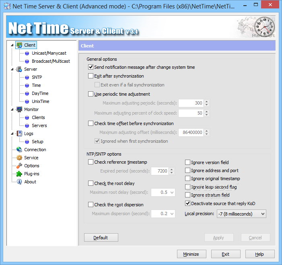Select DayTime under Server
282x265 pixels.
[40, 93]
